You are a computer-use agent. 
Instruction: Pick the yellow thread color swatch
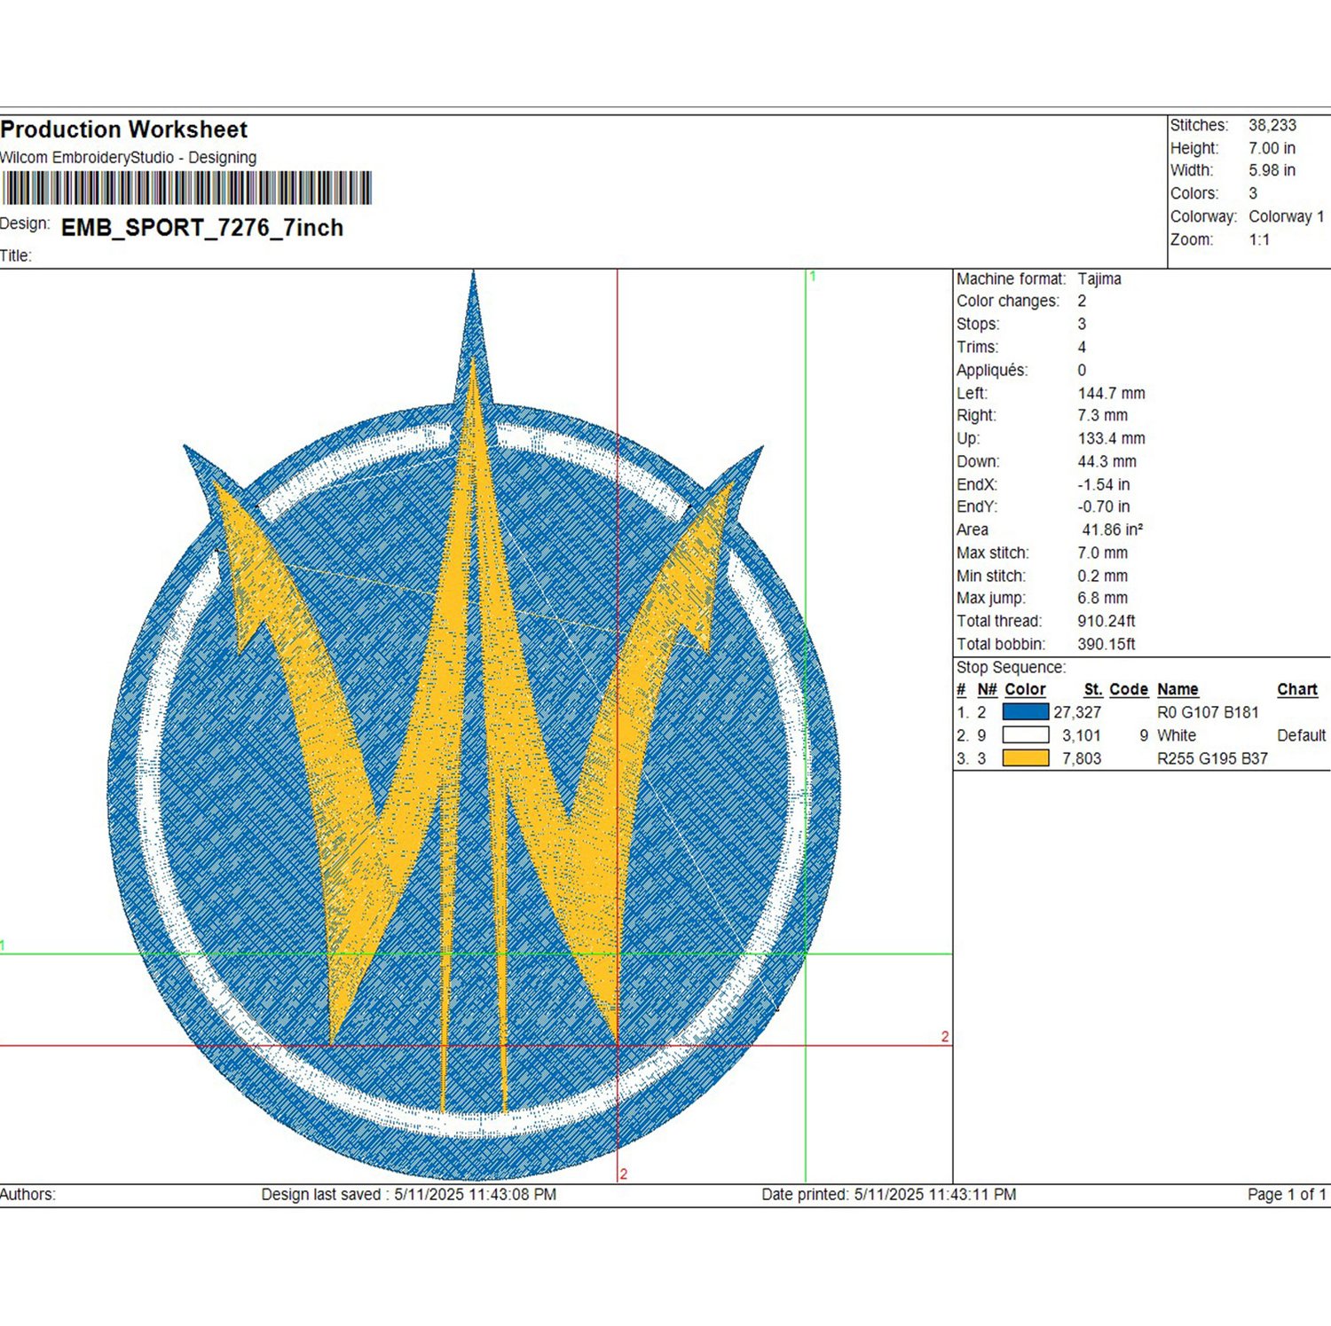point(1026,758)
